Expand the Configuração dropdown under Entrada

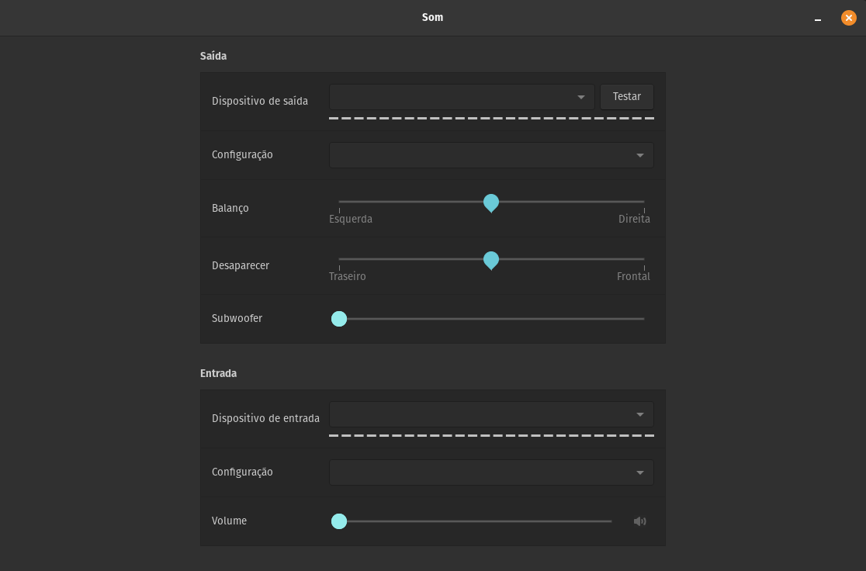(x=490, y=472)
